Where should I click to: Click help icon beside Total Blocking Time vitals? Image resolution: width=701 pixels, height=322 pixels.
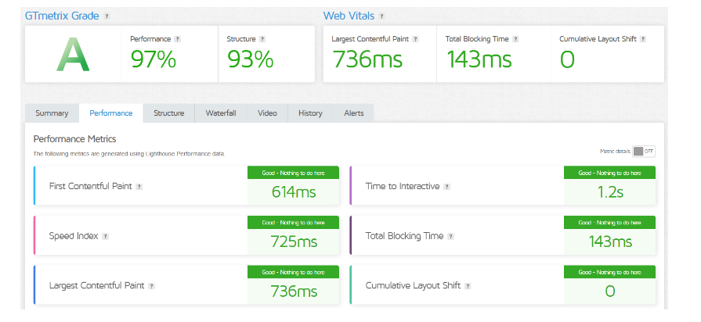click(515, 39)
